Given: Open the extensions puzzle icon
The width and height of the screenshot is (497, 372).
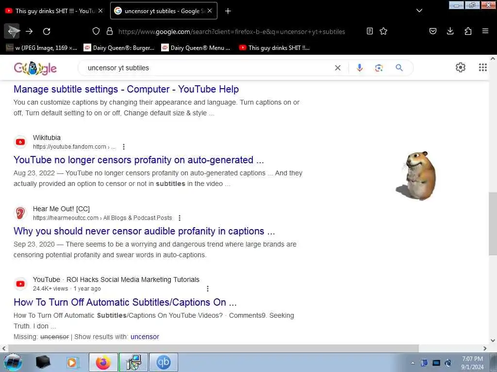Looking at the screenshot, I should tap(468, 31).
